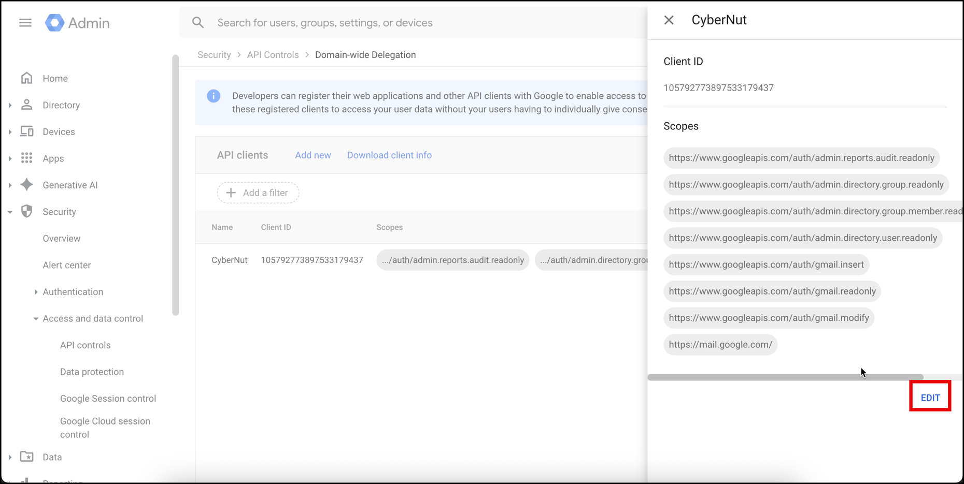The width and height of the screenshot is (964, 484).
Task: Click the Home house icon
Action: pos(27,78)
